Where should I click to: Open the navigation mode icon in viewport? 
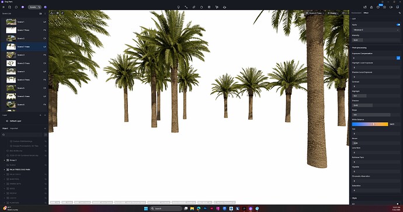point(52,13)
